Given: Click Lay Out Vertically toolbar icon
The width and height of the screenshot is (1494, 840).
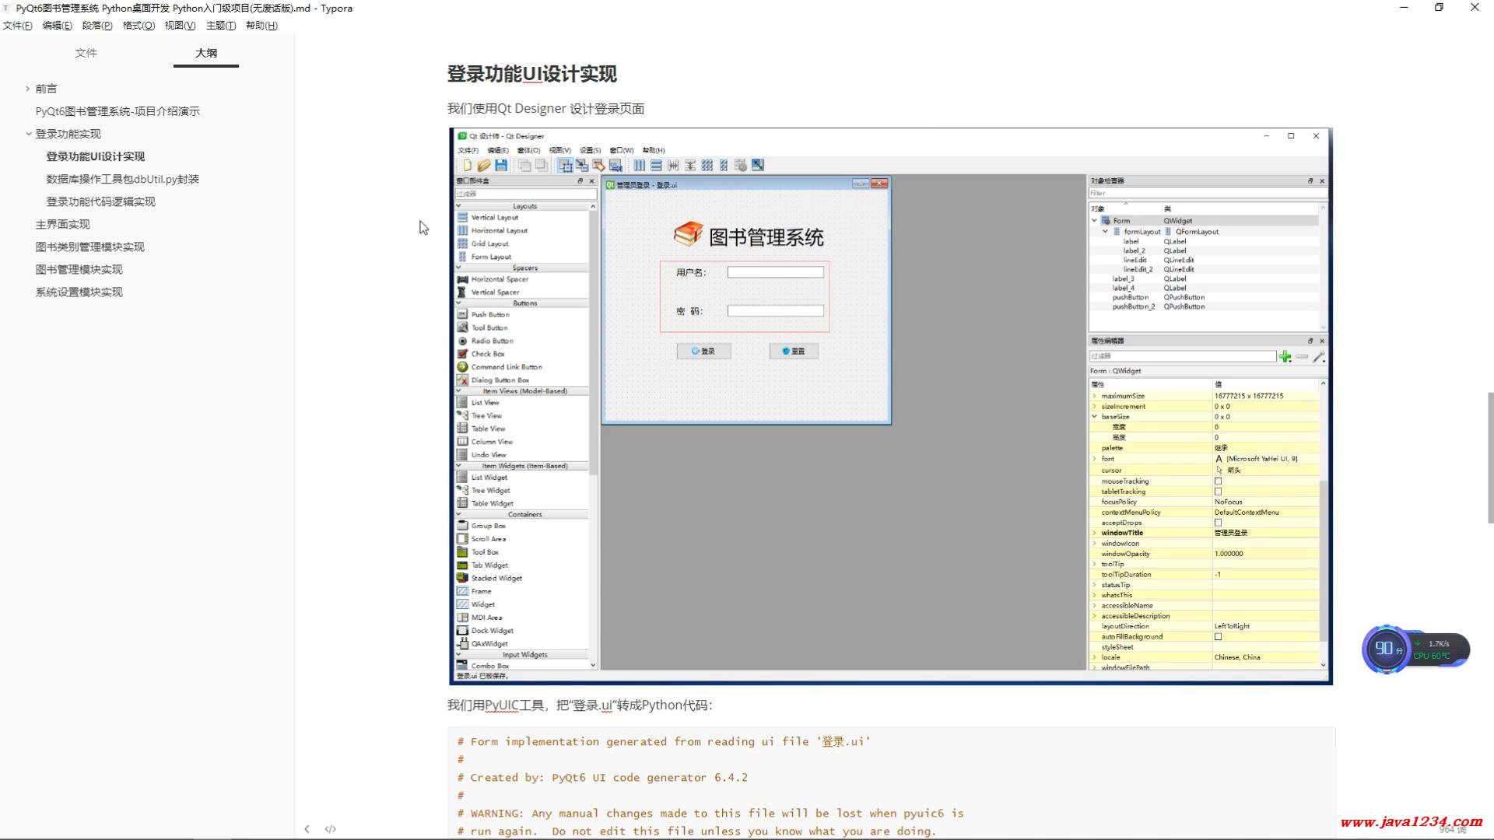Looking at the screenshot, I should point(656,165).
